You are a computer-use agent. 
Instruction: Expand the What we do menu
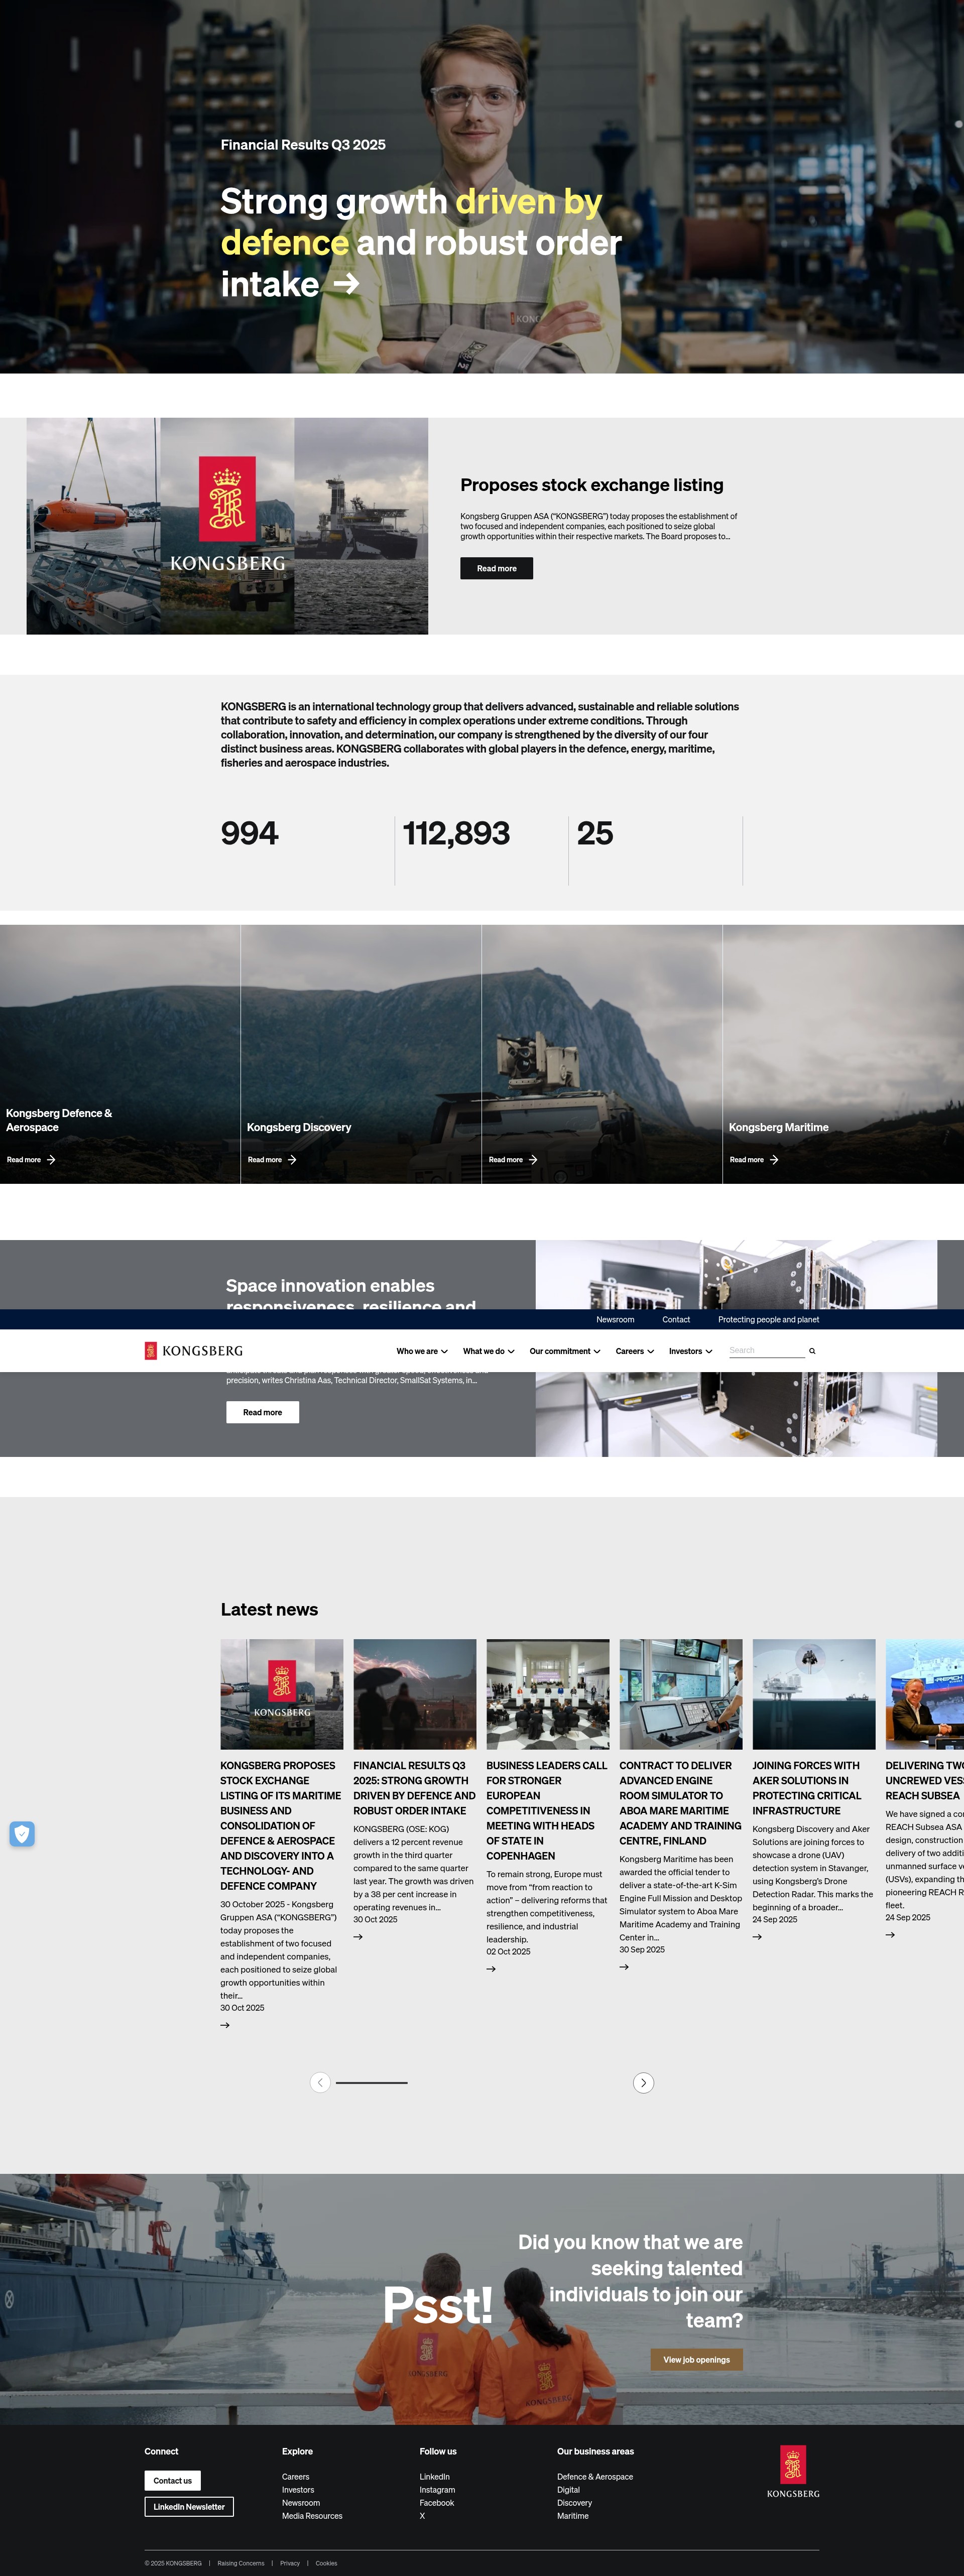[x=489, y=1351]
